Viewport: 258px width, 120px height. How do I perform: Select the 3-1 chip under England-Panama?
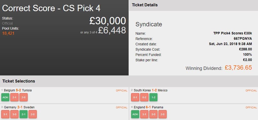[144, 114]
